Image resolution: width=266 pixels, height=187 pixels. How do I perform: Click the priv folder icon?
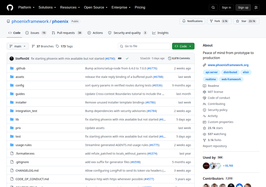[12, 128]
